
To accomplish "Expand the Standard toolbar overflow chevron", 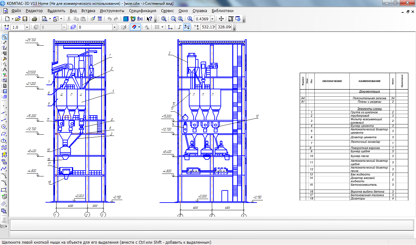I will (x=155, y=20).
